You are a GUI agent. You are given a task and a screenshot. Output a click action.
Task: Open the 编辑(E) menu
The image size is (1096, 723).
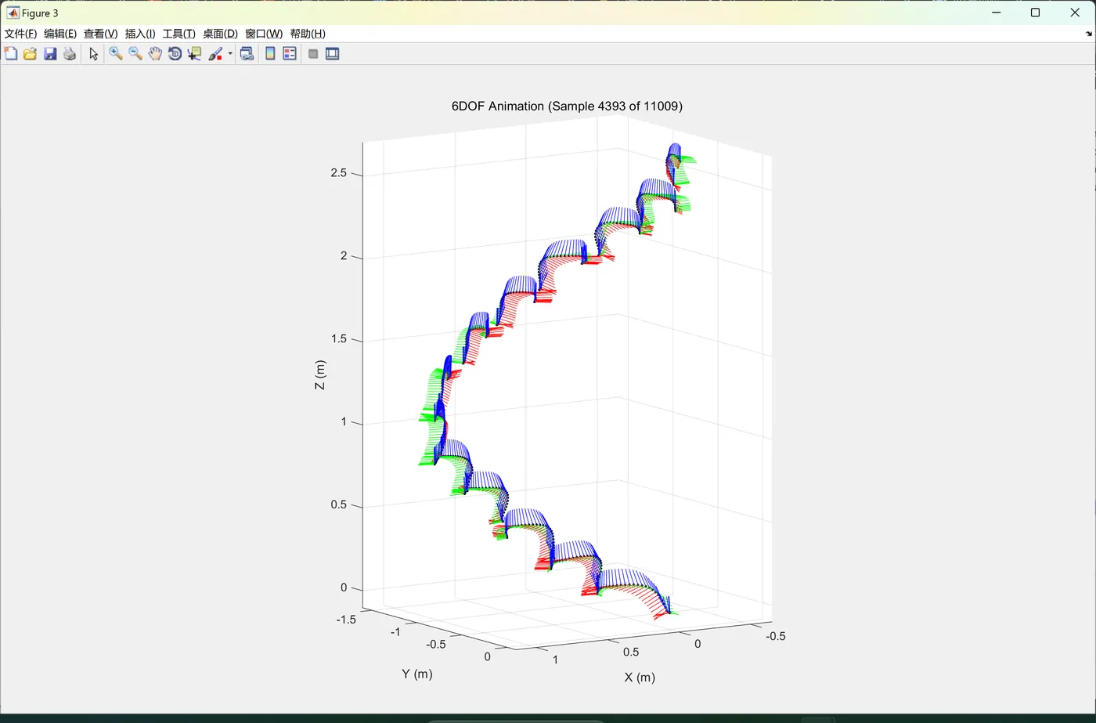pyautogui.click(x=60, y=34)
